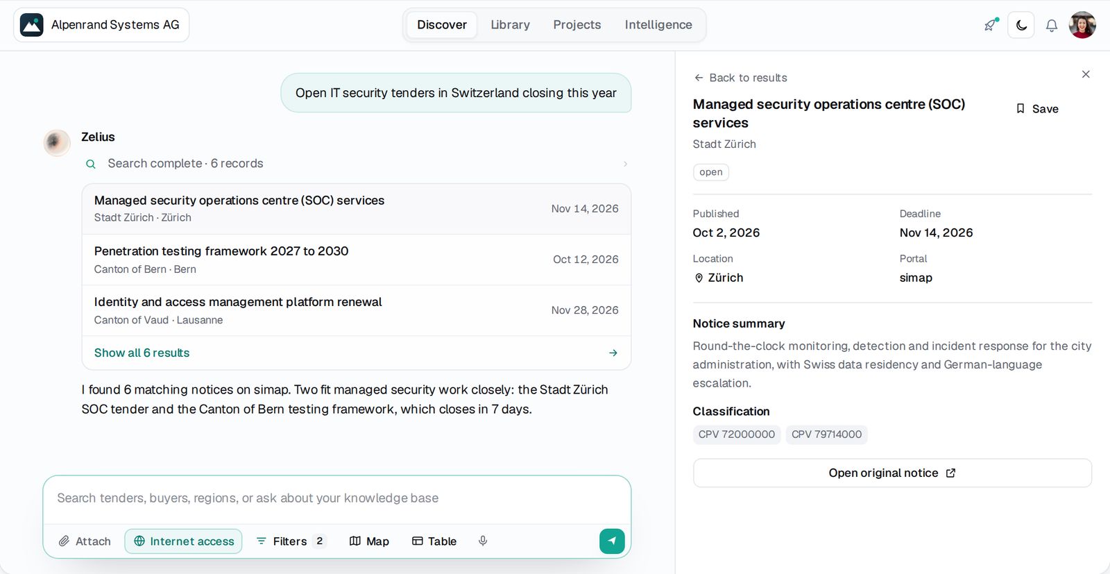Click the Zürich location pin icon
Screen dimensions: 1110x574
tap(699, 278)
